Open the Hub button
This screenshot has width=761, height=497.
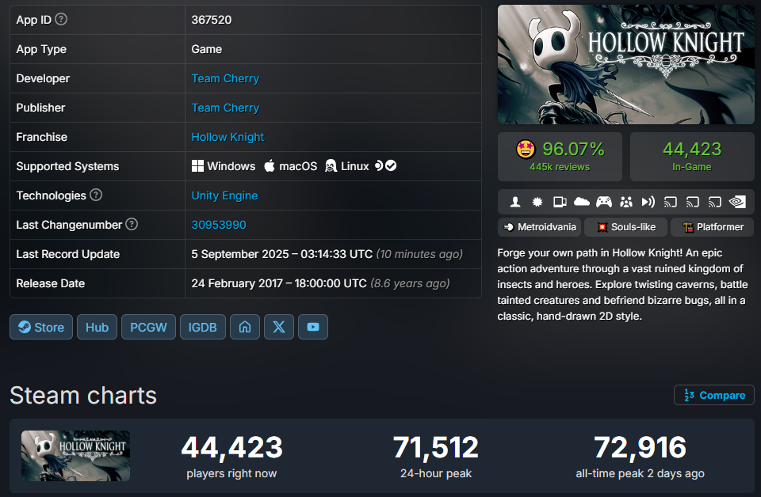tap(97, 327)
